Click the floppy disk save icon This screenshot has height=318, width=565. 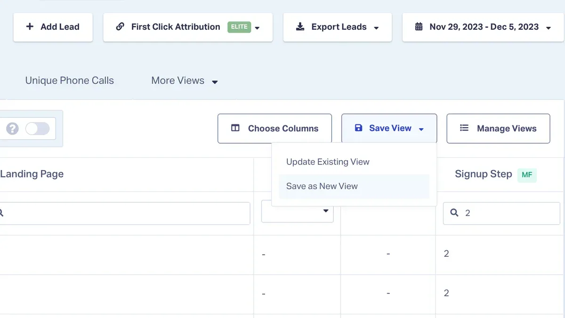[358, 128]
